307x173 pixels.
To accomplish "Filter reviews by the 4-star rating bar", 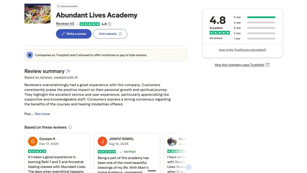I will point(261,23).
